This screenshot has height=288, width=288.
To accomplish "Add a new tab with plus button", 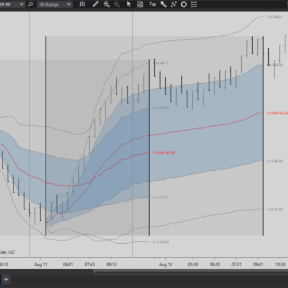I will tap(6, 279).
